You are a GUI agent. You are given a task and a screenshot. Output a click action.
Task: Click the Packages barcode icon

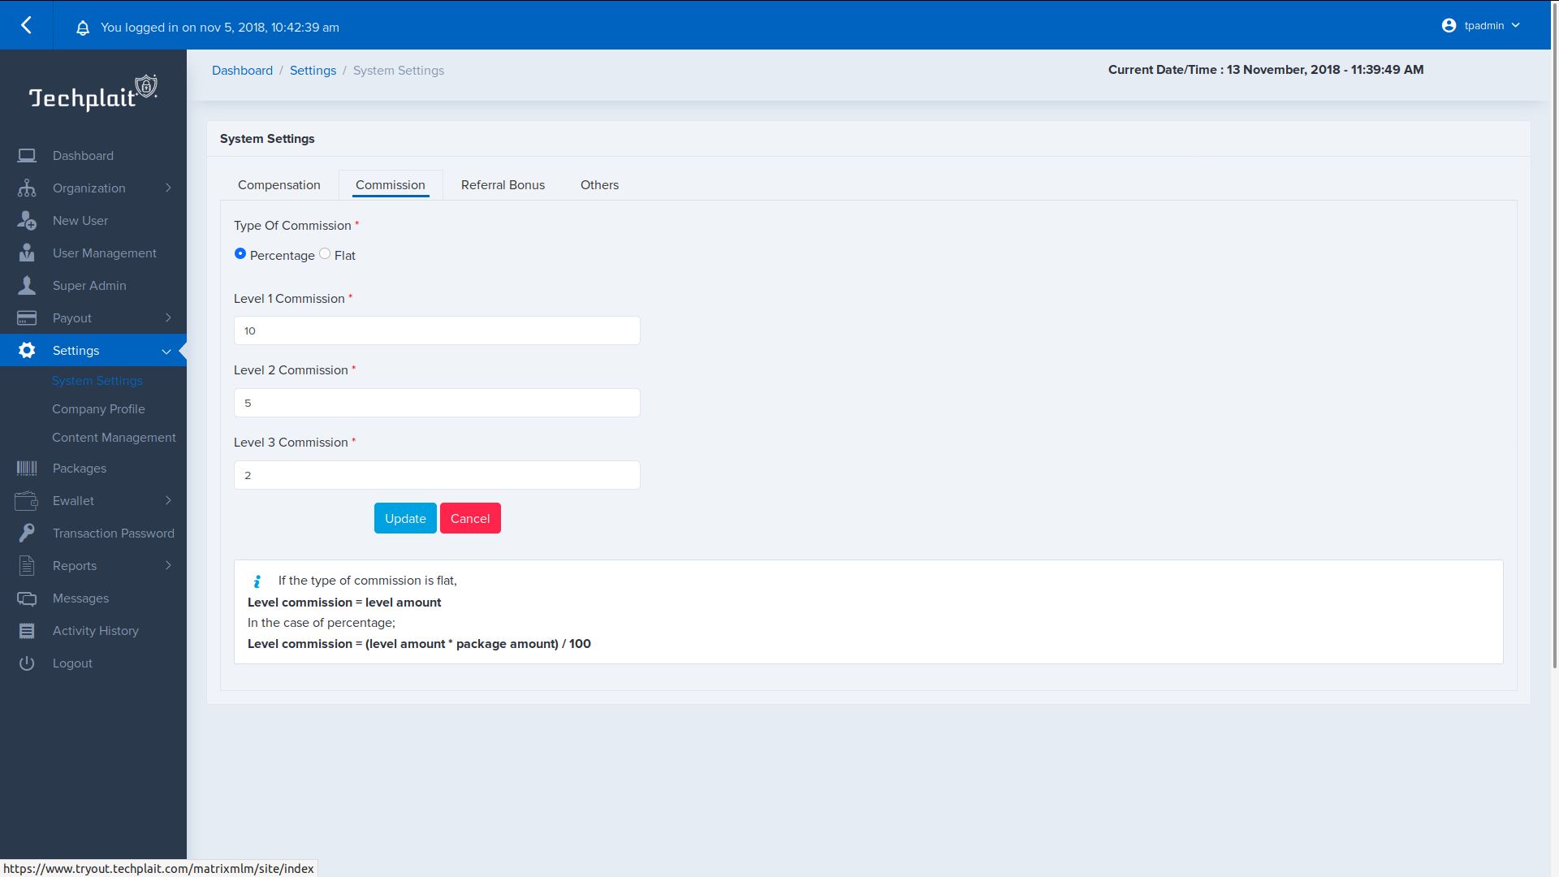(x=27, y=468)
